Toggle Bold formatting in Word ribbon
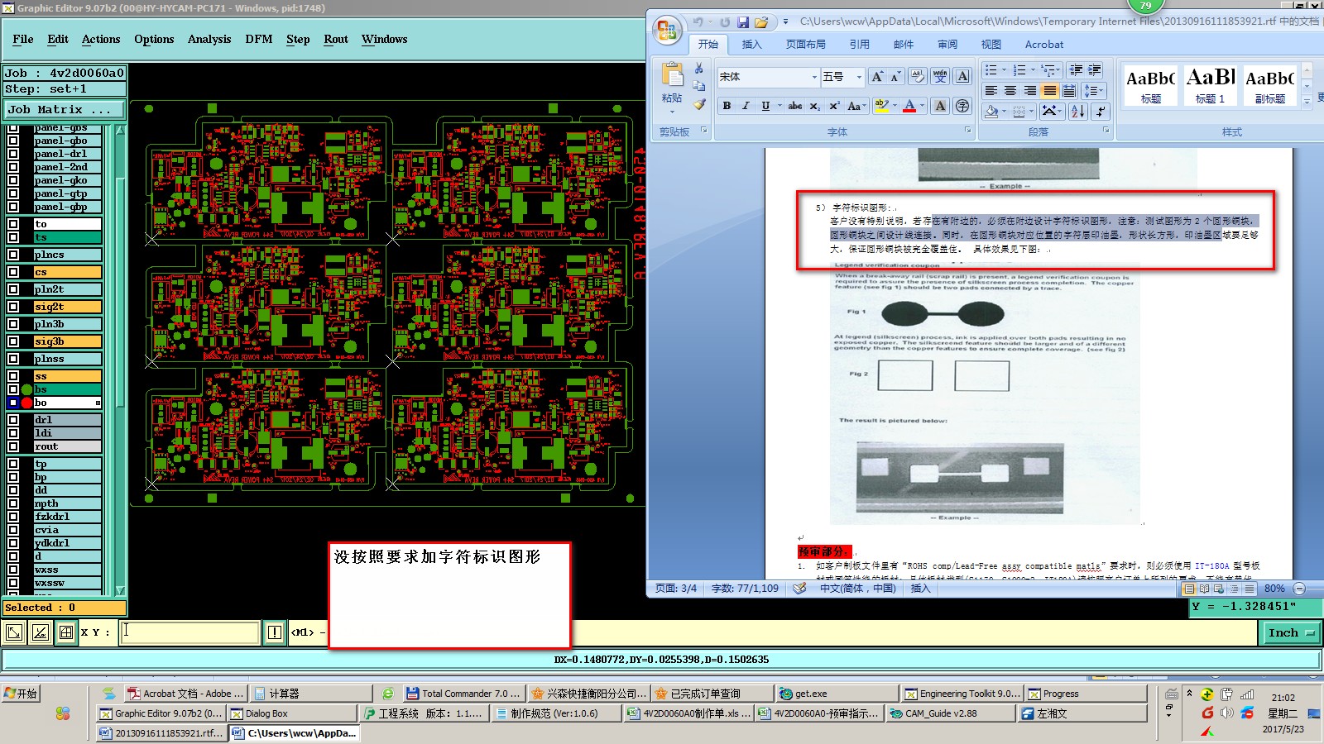This screenshot has width=1324, height=744. point(727,106)
